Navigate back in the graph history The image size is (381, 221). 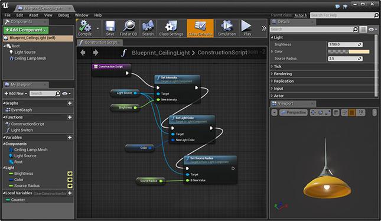(83, 53)
